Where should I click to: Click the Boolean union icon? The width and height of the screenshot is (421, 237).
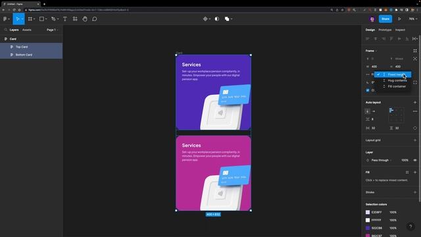227,19
